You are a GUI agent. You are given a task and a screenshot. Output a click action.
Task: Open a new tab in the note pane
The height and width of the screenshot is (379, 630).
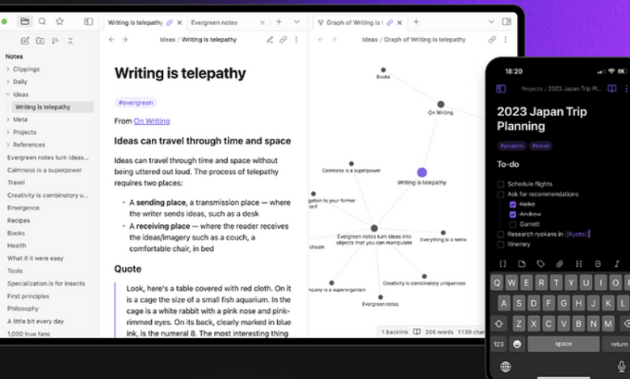pos(279,22)
